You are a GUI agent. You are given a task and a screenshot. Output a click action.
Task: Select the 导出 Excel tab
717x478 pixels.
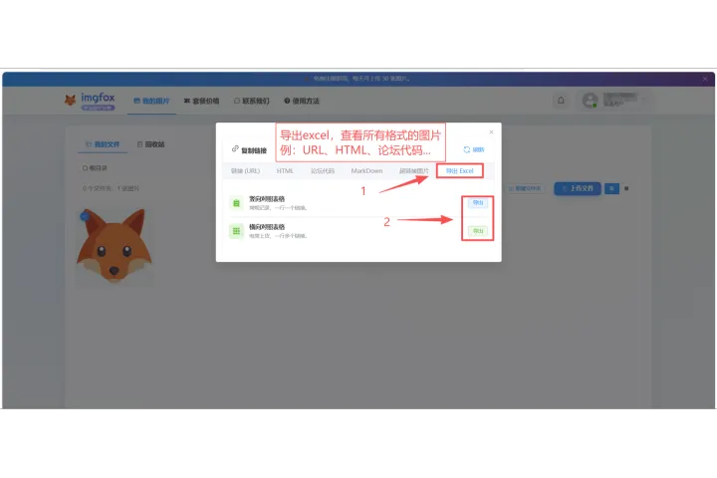459,170
